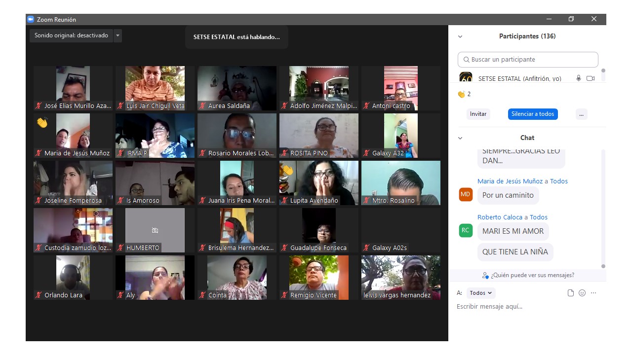Click muted mic icon on Luis Jair Chiguil tile

[x=120, y=106]
